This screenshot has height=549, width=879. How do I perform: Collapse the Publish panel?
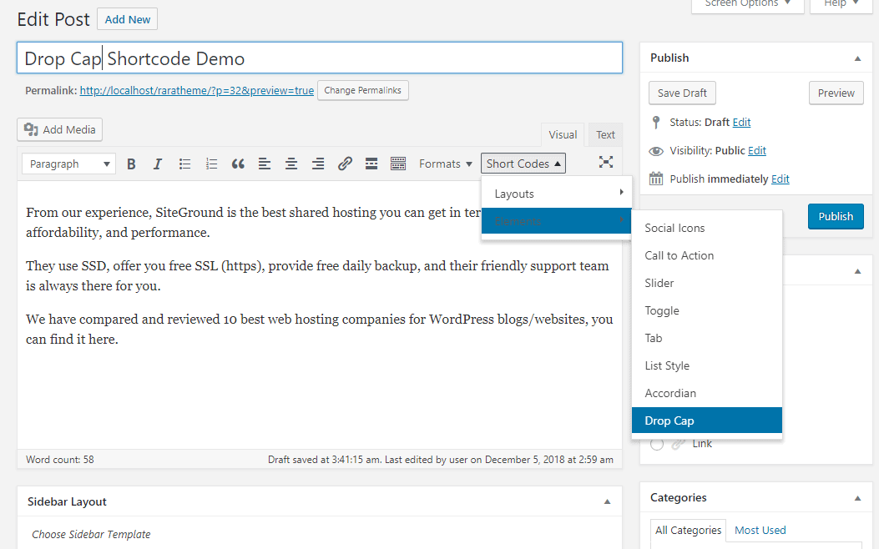tap(857, 58)
